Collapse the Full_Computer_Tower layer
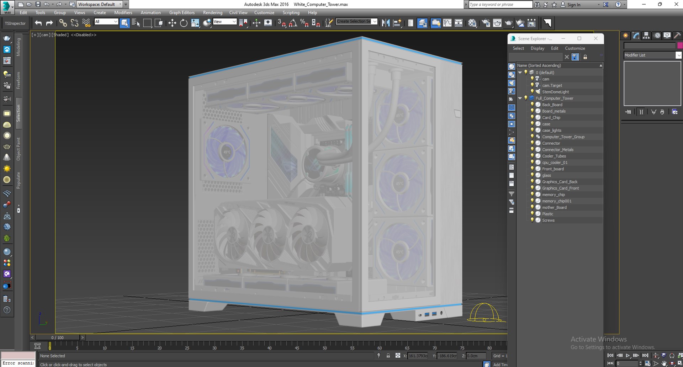The height and width of the screenshot is (367, 683). pyautogui.click(x=520, y=98)
